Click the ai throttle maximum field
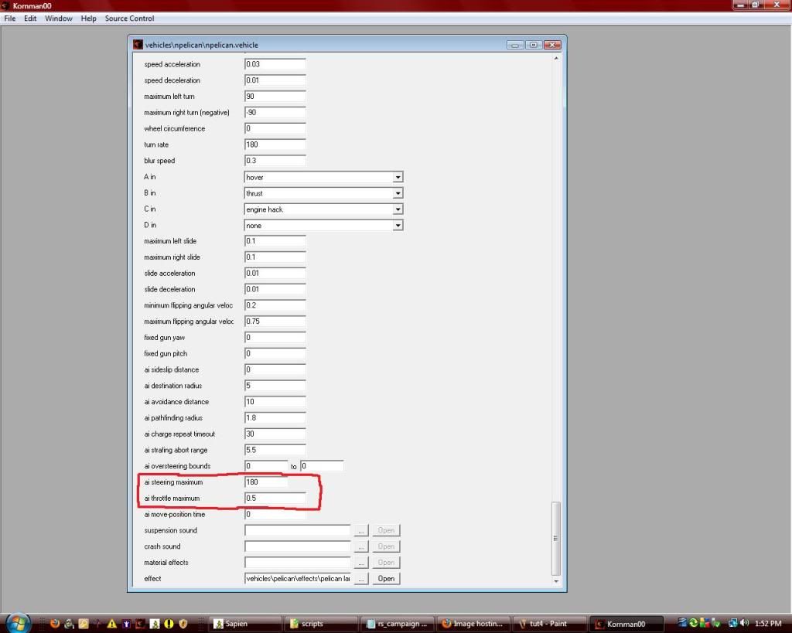 pyautogui.click(x=275, y=499)
